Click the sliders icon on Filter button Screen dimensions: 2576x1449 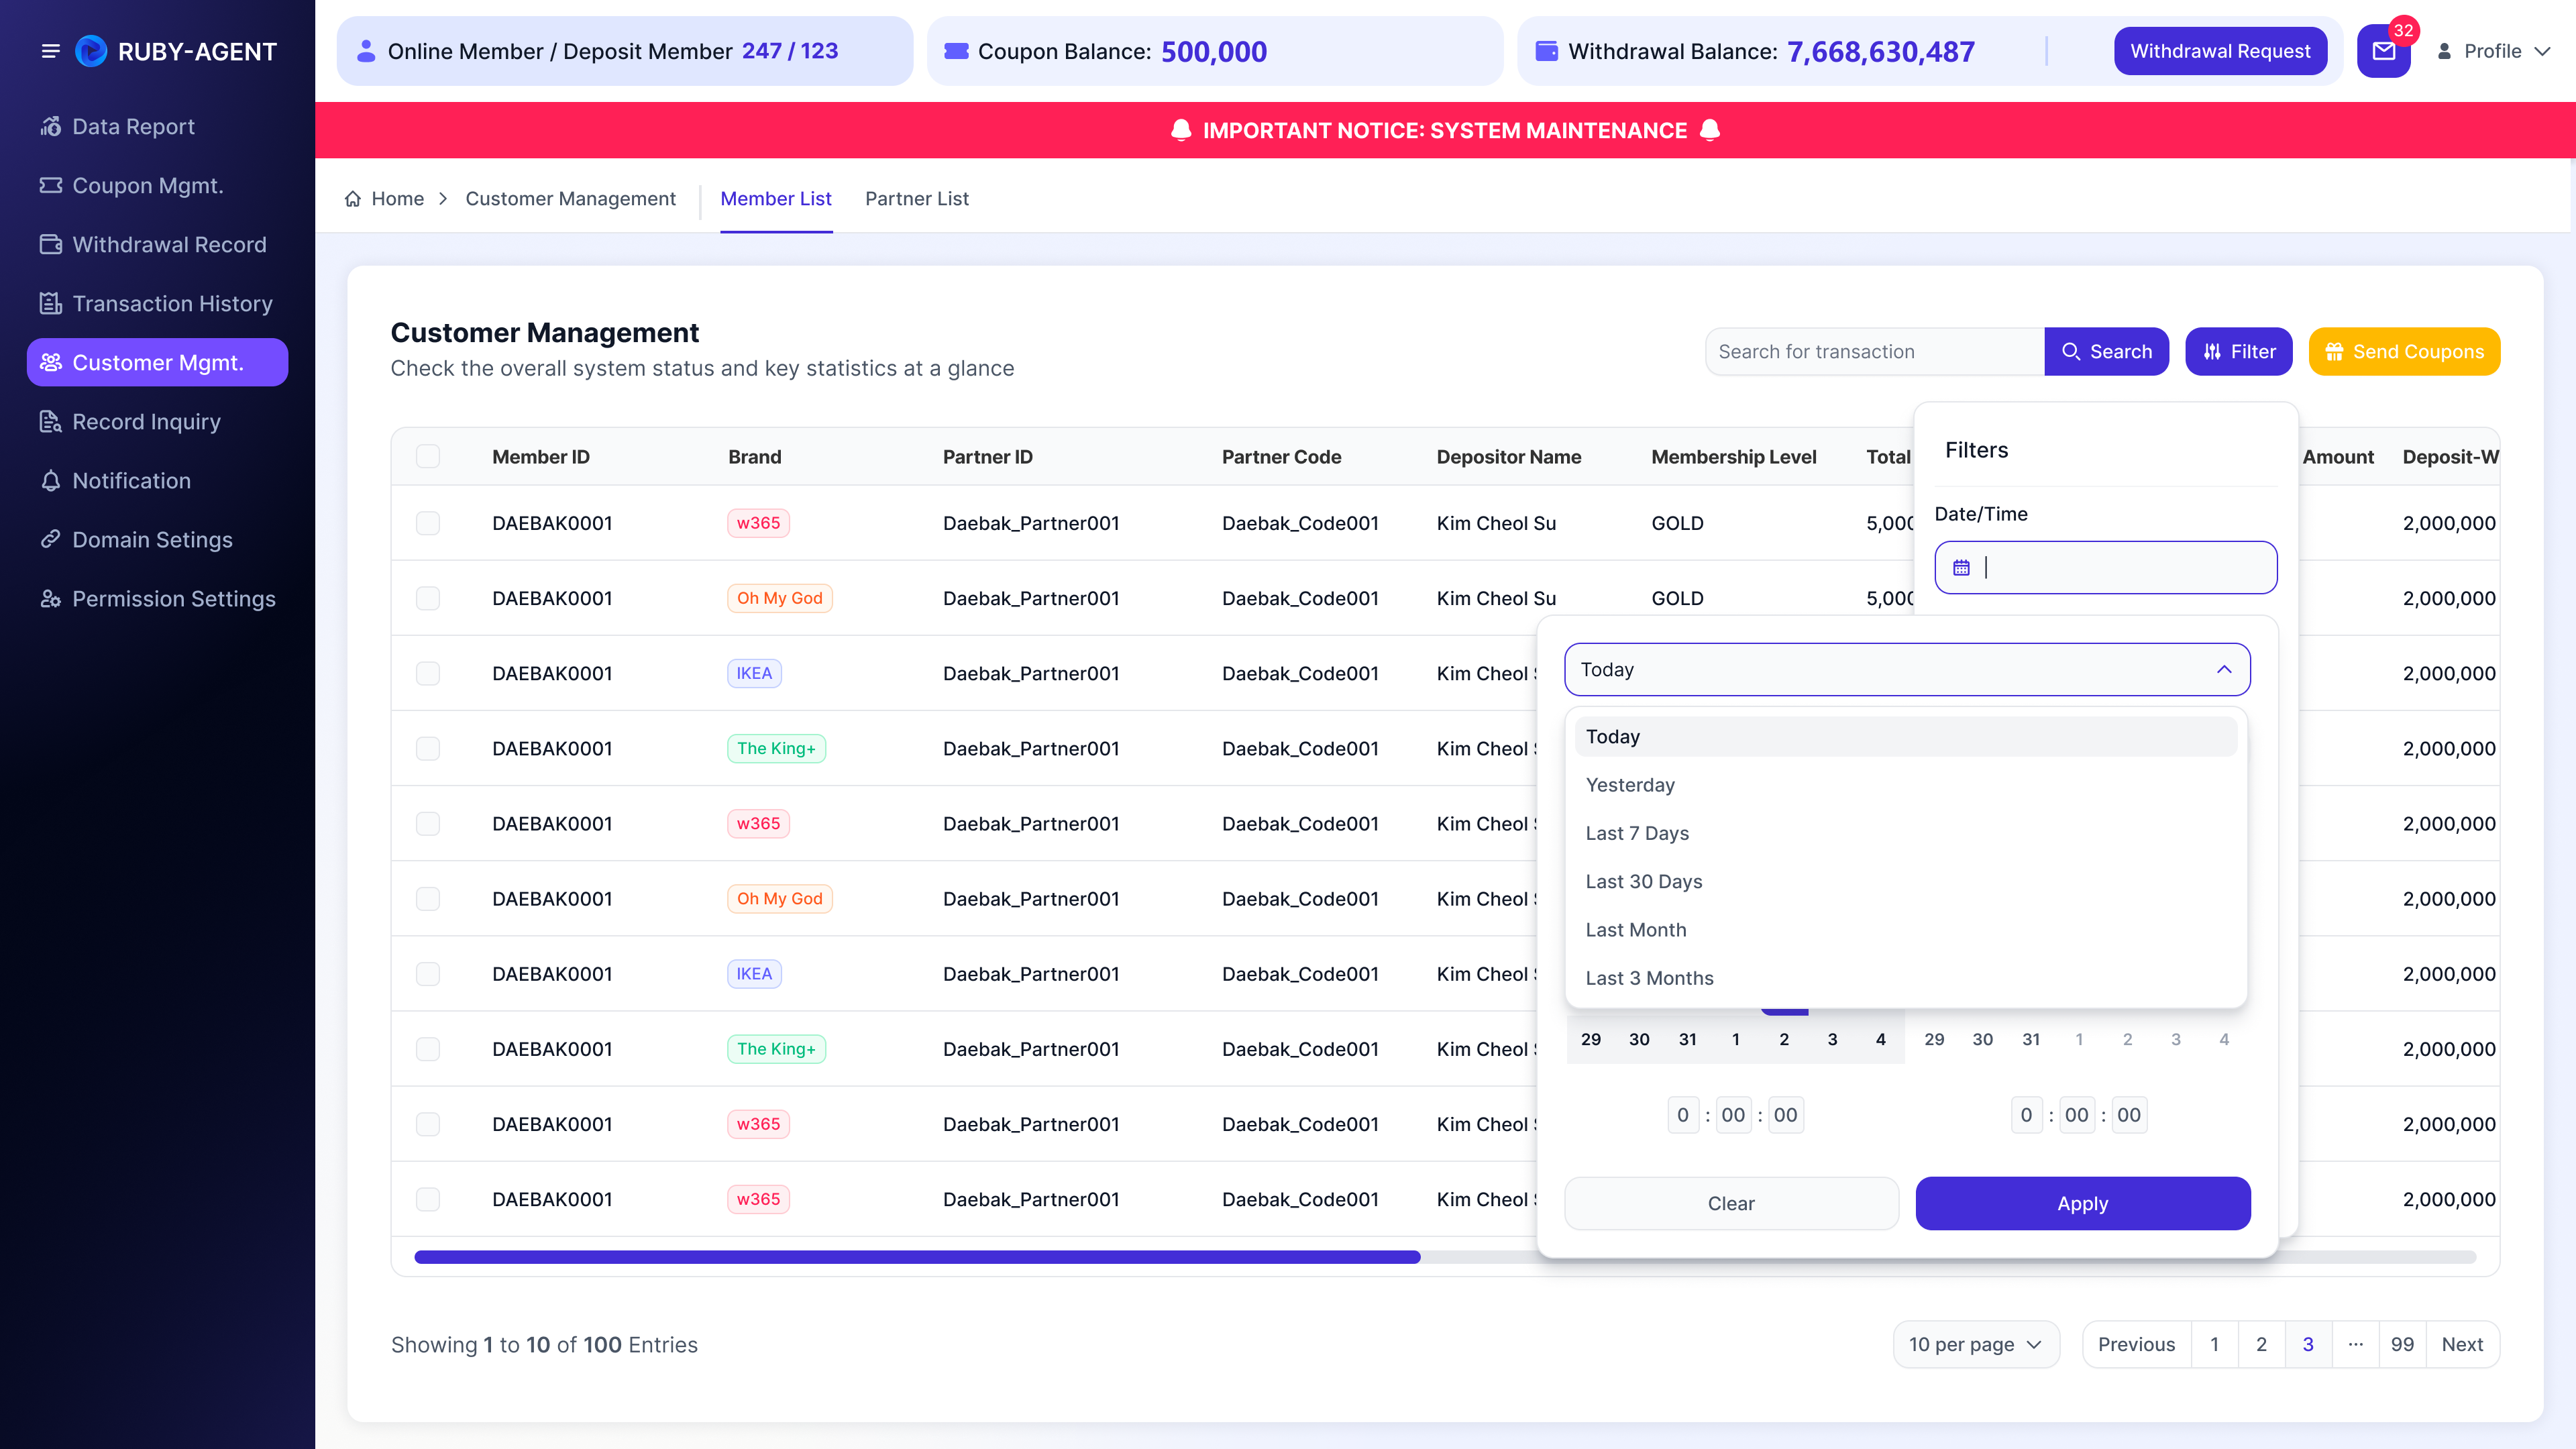click(x=2212, y=352)
